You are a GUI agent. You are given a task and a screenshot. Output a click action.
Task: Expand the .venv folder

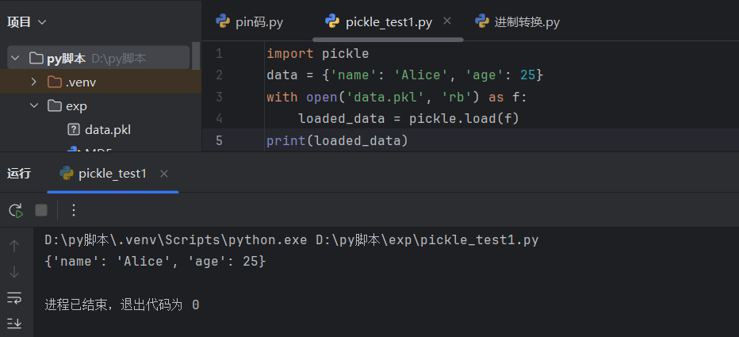pos(33,82)
